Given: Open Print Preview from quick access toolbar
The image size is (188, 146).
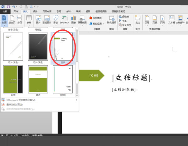Looking at the screenshot, I should pyautogui.click(x=26, y=7).
